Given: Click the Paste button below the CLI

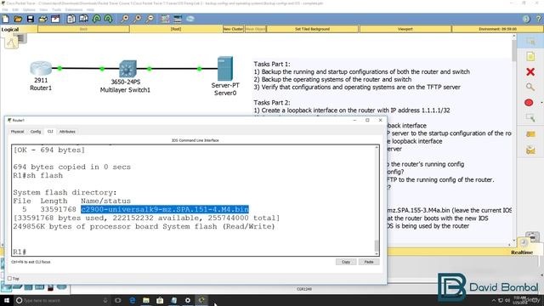Looking at the screenshot, I should (369, 262).
